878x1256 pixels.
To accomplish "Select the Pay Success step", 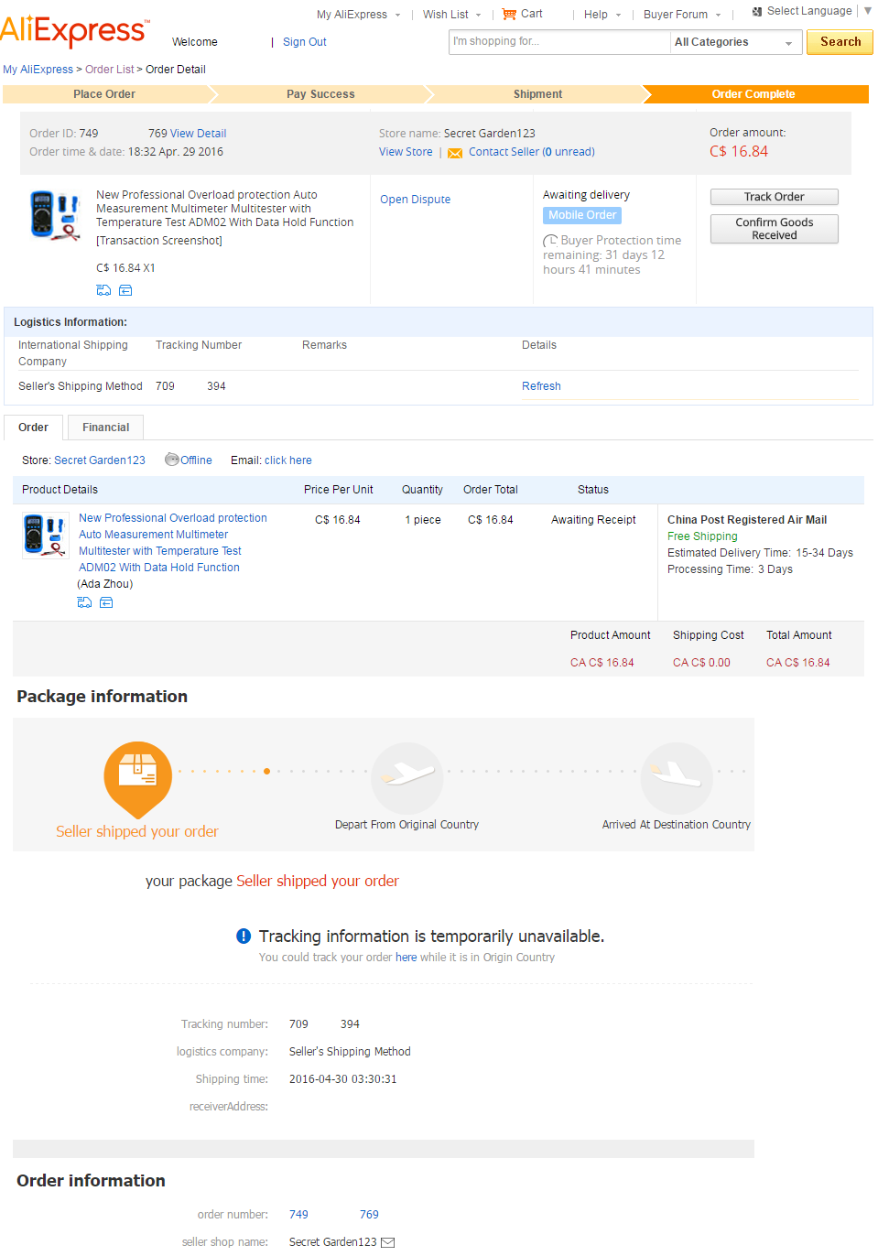I will [320, 94].
